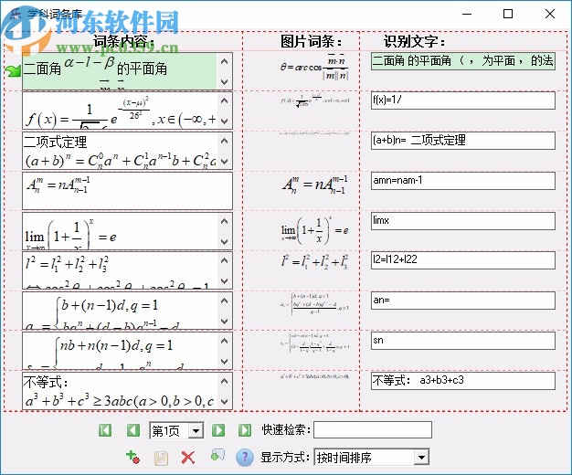Edit the recognized text 'limx'
Image resolution: width=572 pixels, height=475 pixels.
click(x=463, y=221)
